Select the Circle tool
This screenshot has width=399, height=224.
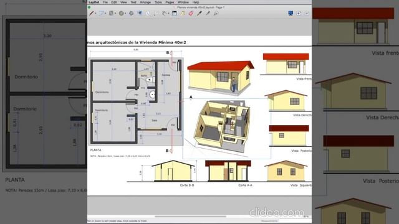[x=122, y=13]
